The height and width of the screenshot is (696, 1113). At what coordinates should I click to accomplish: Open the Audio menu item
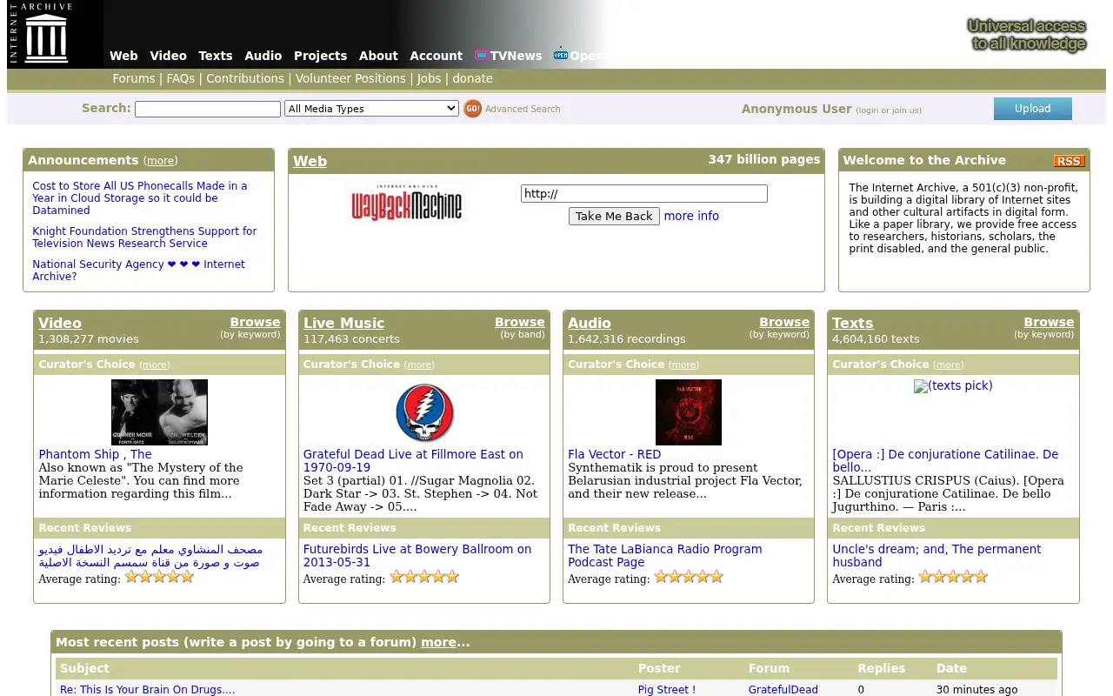[263, 56]
